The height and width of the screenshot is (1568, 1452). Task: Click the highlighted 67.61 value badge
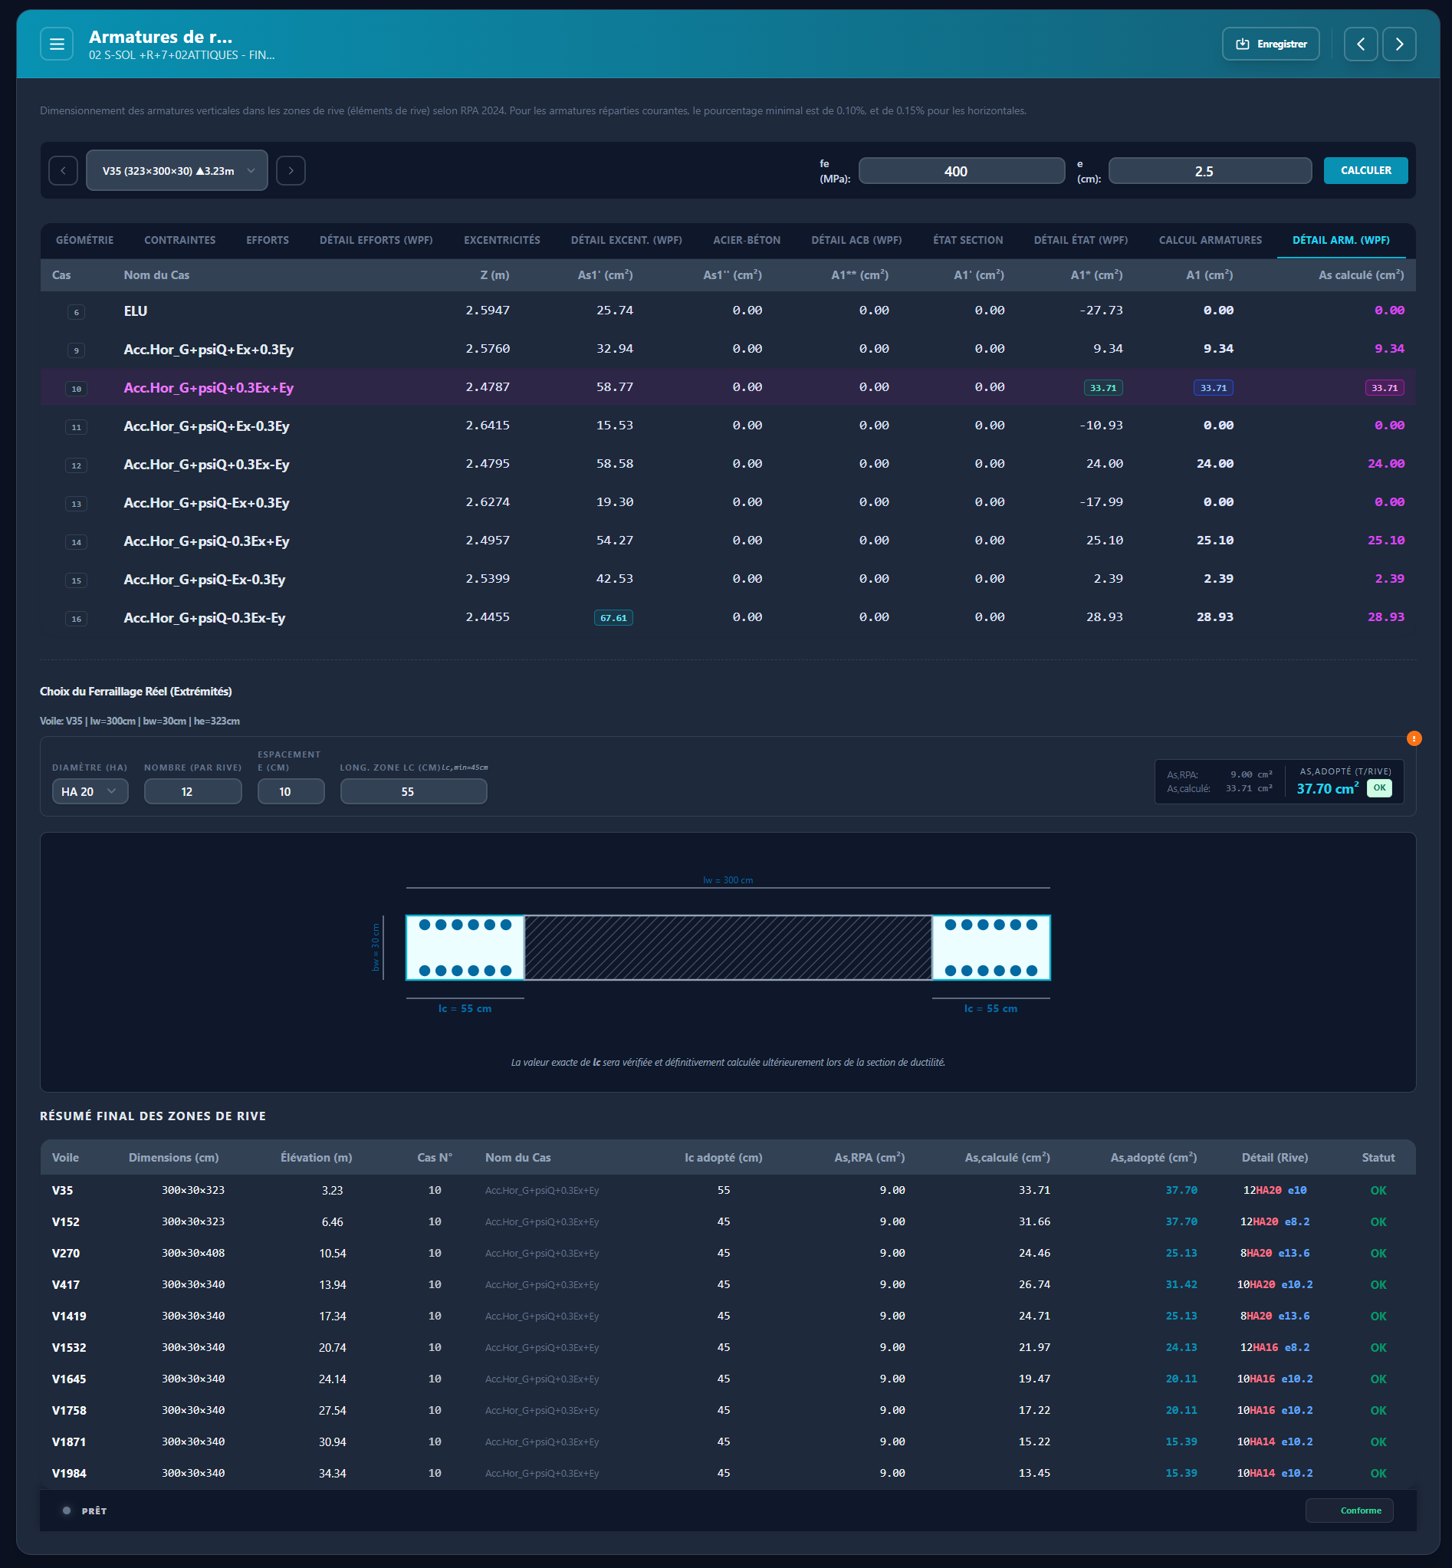(613, 618)
